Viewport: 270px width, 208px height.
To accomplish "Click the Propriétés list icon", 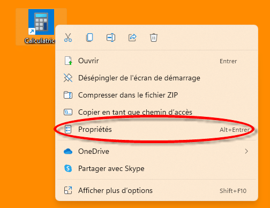I will pos(68,129).
